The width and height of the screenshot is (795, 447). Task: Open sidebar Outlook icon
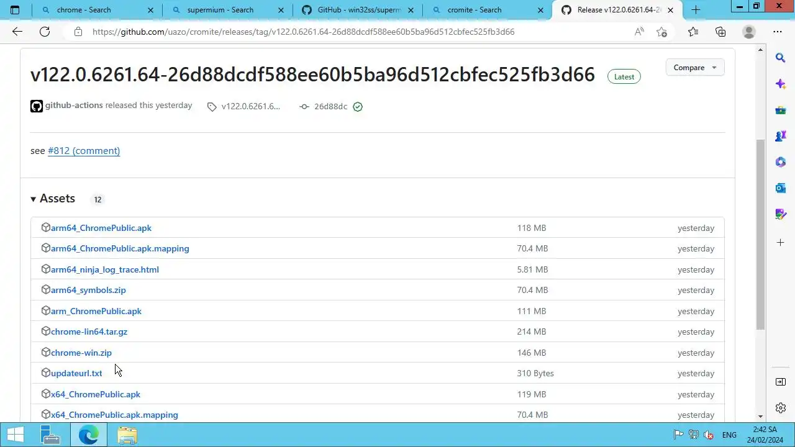coord(781,188)
